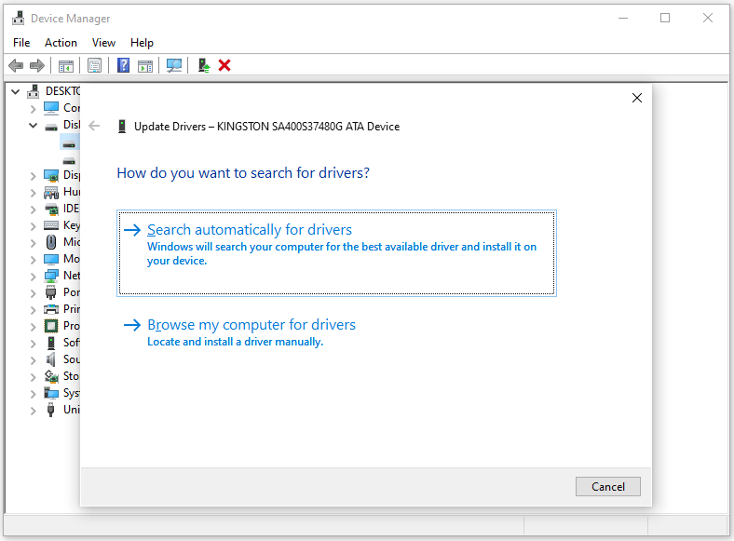734x541 pixels.
Task: Open the Properties toolbar icon
Action: [95, 65]
